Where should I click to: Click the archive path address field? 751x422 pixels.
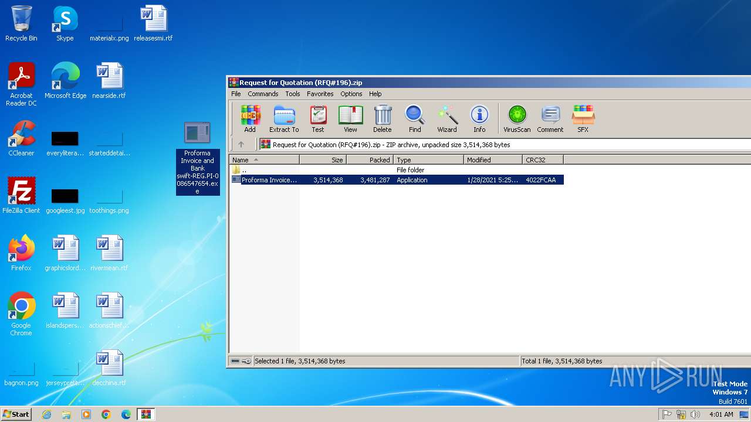point(505,144)
